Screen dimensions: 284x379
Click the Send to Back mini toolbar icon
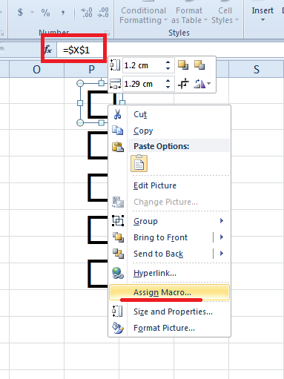point(199,65)
